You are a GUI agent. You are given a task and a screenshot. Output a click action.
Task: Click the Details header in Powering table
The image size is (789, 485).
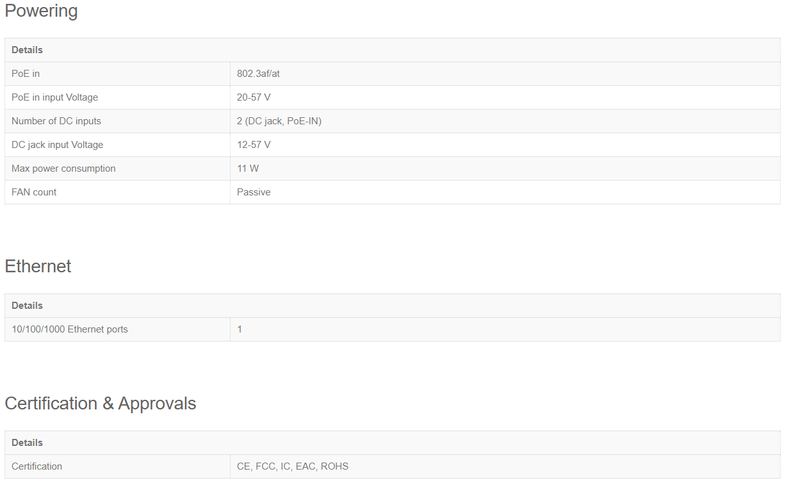pyautogui.click(x=27, y=50)
